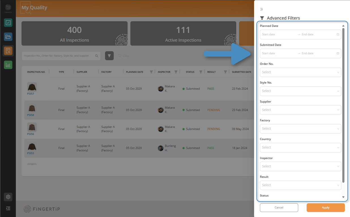Viewport: 350px width, 217px height.
Task: Open the checklist module in sidebar
Action: [8, 23]
